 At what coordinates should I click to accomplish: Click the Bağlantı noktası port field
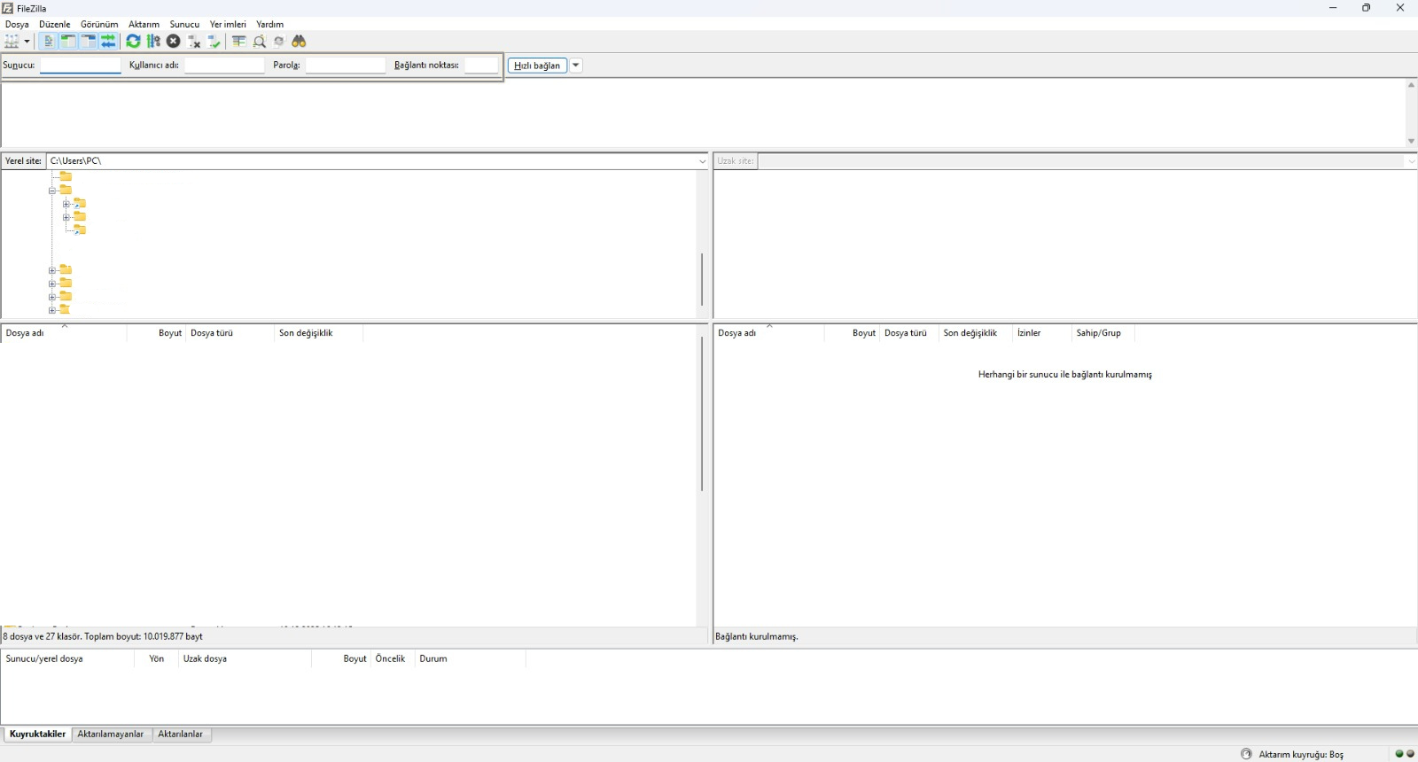(482, 66)
